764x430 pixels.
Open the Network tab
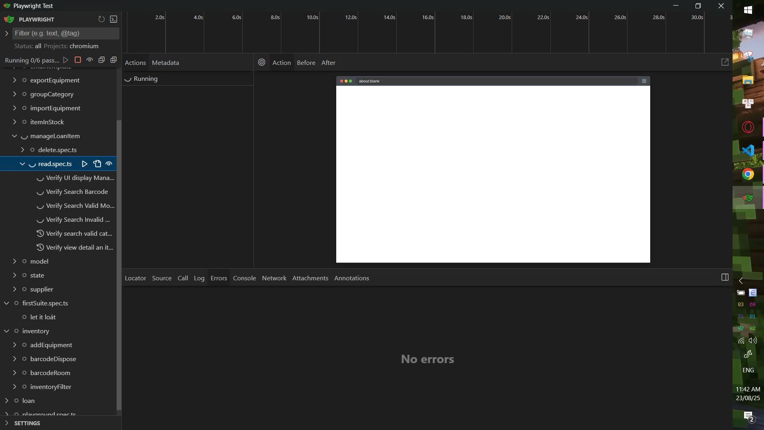[x=274, y=278]
